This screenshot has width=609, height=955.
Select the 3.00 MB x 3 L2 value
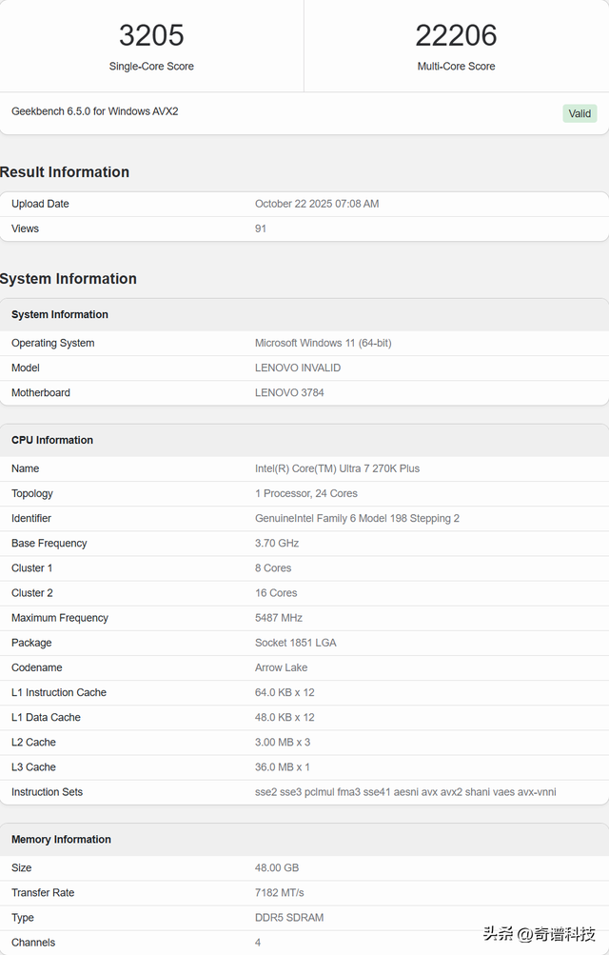click(x=283, y=743)
